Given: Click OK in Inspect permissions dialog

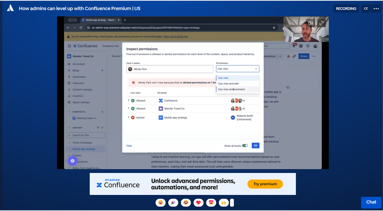Looking at the screenshot, I should tap(255, 145).
